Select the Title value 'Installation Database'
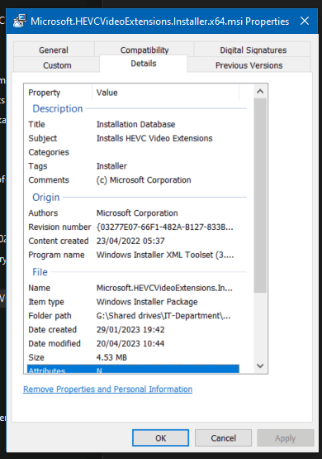This screenshot has height=459, width=322. pyautogui.click(x=136, y=124)
